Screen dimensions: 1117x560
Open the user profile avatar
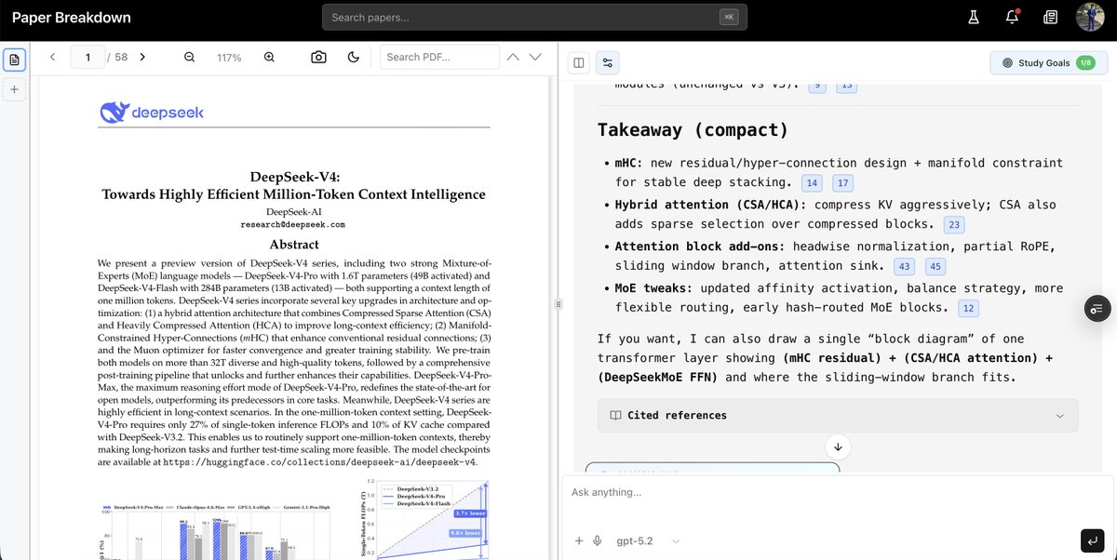1090,17
